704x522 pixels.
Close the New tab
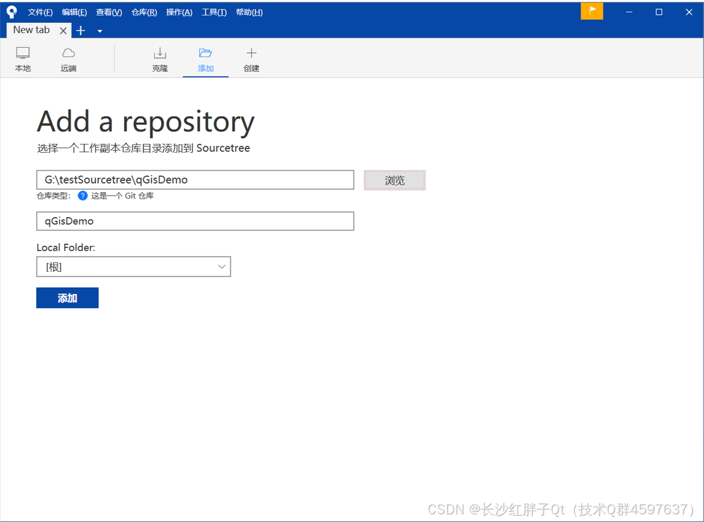63,31
